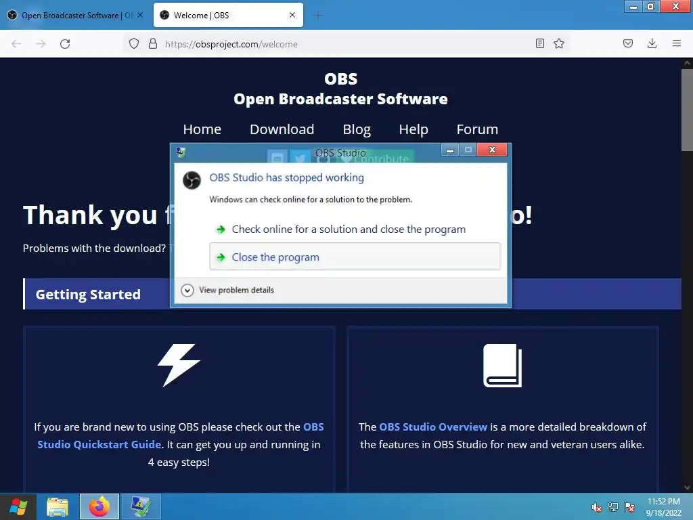Image resolution: width=693 pixels, height=520 pixels.
Task: Click the OBS crash taskbar item
Action: click(141, 506)
